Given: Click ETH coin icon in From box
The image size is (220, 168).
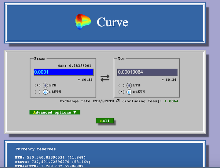Looking at the screenshot, I should click(x=45, y=85).
